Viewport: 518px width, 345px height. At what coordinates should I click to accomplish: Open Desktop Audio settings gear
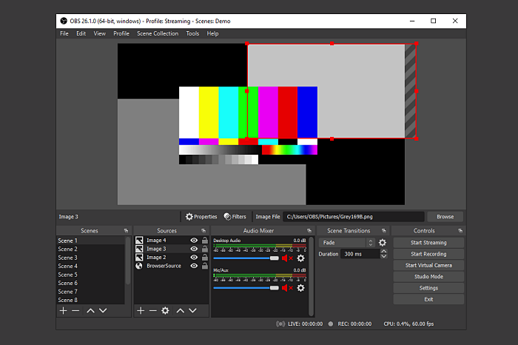pyautogui.click(x=300, y=258)
